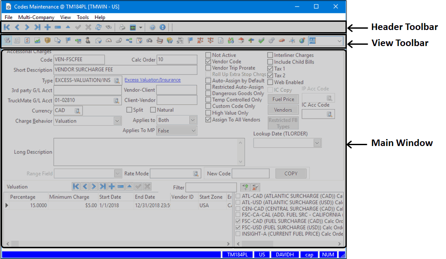Open the Tools menu

pyautogui.click(x=83, y=17)
